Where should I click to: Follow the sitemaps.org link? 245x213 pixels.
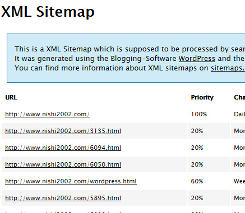(x=228, y=68)
